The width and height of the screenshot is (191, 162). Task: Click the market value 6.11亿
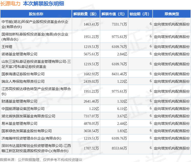tap(122, 109)
